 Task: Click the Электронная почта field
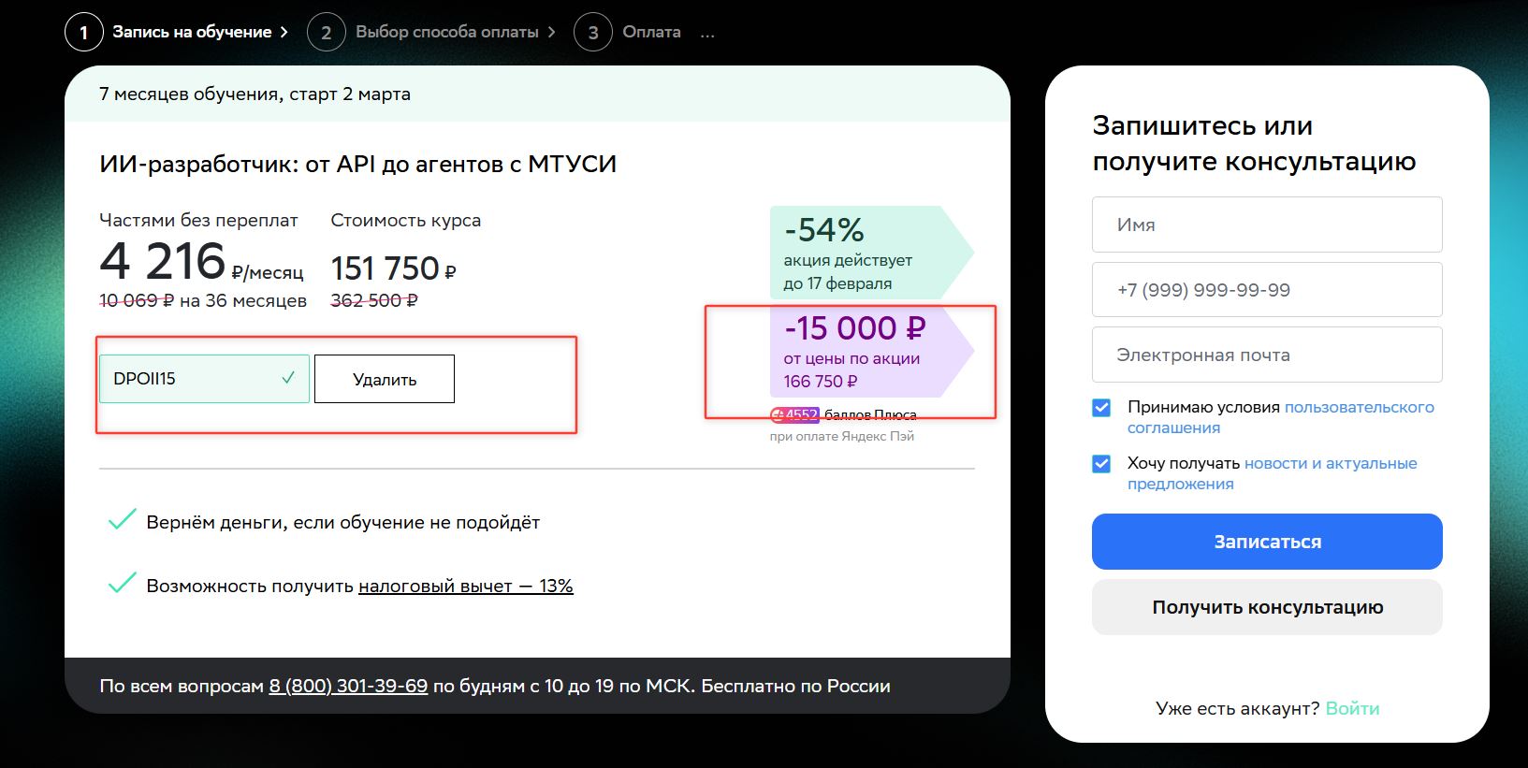[1266, 355]
